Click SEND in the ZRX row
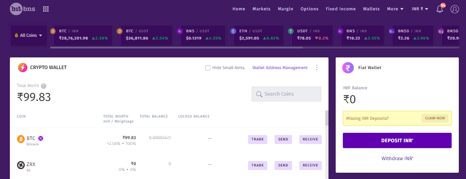The width and height of the screenshot is (466, 179). click(283, 166)
